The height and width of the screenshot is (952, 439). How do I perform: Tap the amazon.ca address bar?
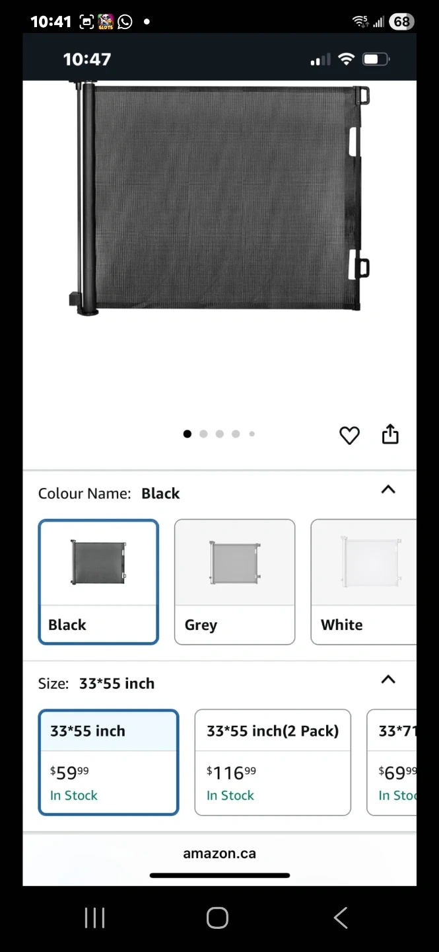tap(219, 853)
